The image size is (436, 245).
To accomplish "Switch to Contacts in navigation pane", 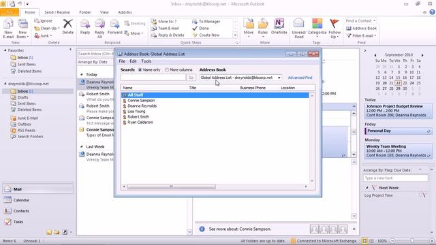I will [x=38, y=211].
